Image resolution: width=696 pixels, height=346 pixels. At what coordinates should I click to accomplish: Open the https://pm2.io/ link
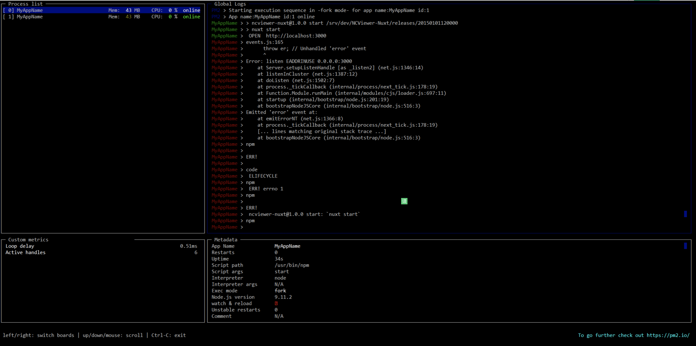[x=668, y=335]
